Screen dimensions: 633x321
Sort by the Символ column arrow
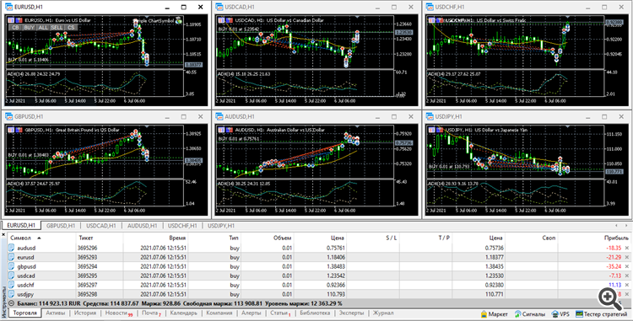click(39, 238)
